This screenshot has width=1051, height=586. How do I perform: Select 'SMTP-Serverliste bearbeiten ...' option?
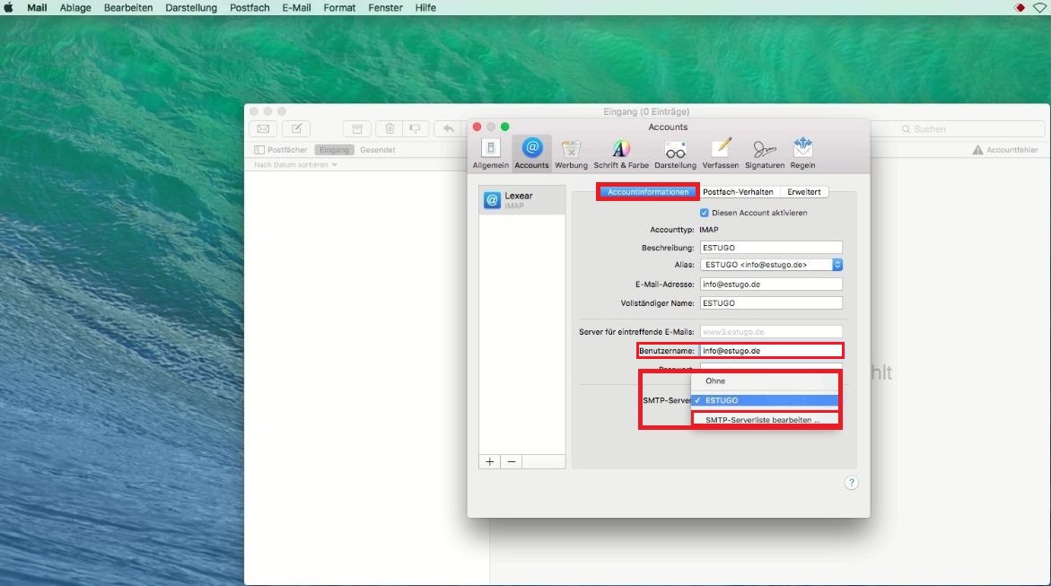pyautogui.click(x=763, y=420)
